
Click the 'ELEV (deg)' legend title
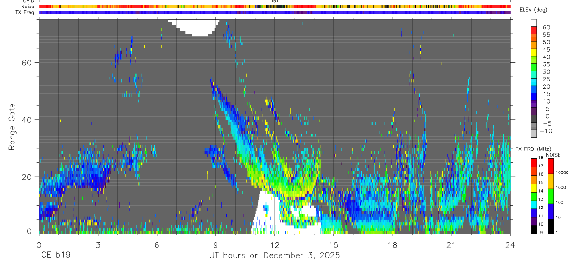tap(534, 10)
